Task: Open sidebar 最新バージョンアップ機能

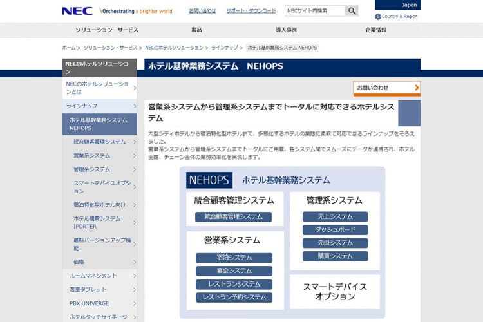Action: 99,244
